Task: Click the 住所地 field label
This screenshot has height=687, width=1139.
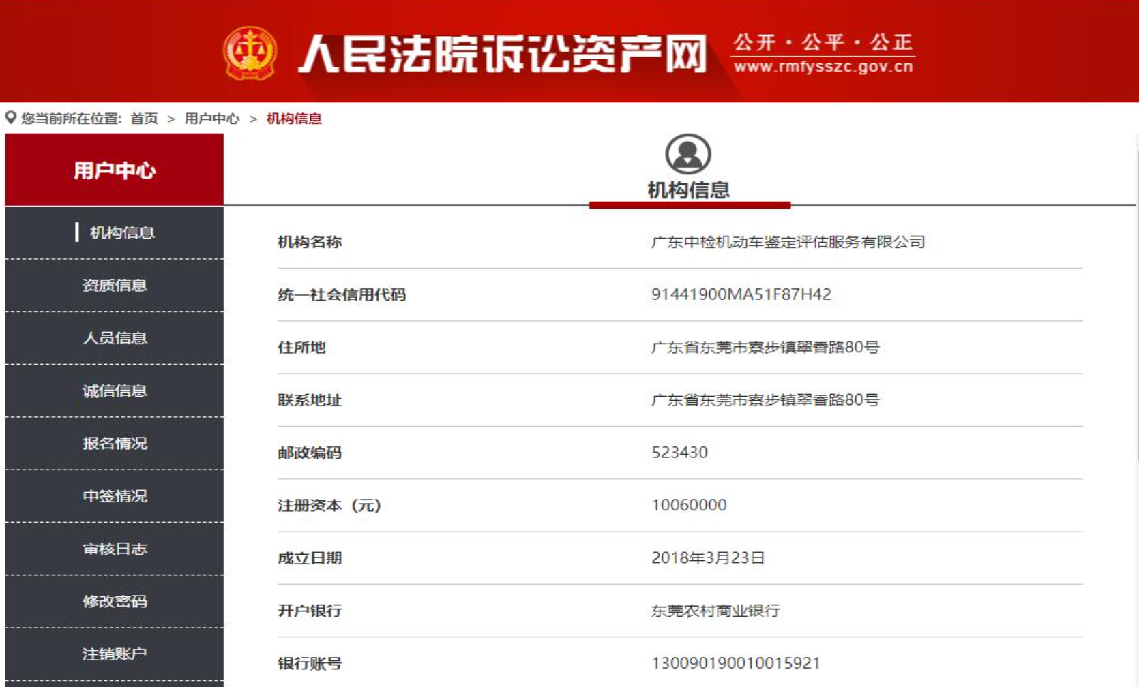Action: [x=301, y=348]
